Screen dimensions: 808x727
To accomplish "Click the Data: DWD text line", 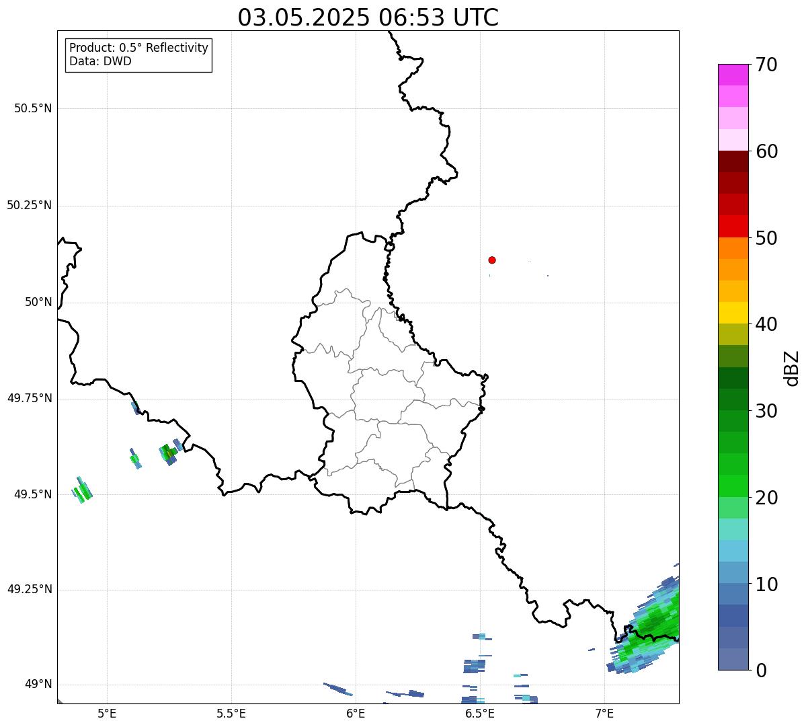I will (101, 62).
